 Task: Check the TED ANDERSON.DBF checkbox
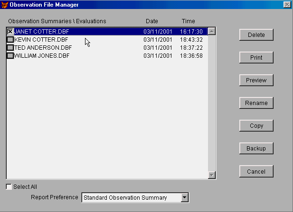pyautogui.click(x=10, y=48)
